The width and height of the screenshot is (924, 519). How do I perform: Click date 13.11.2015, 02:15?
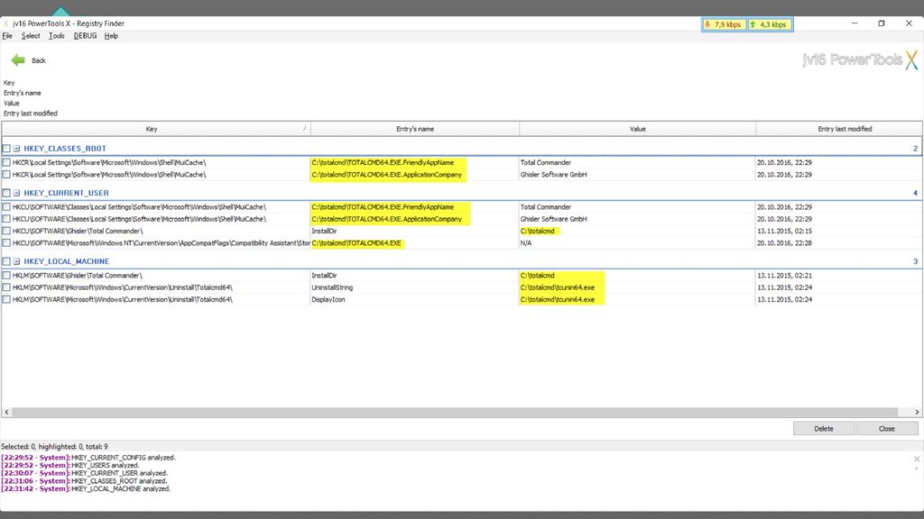point(784,232)
